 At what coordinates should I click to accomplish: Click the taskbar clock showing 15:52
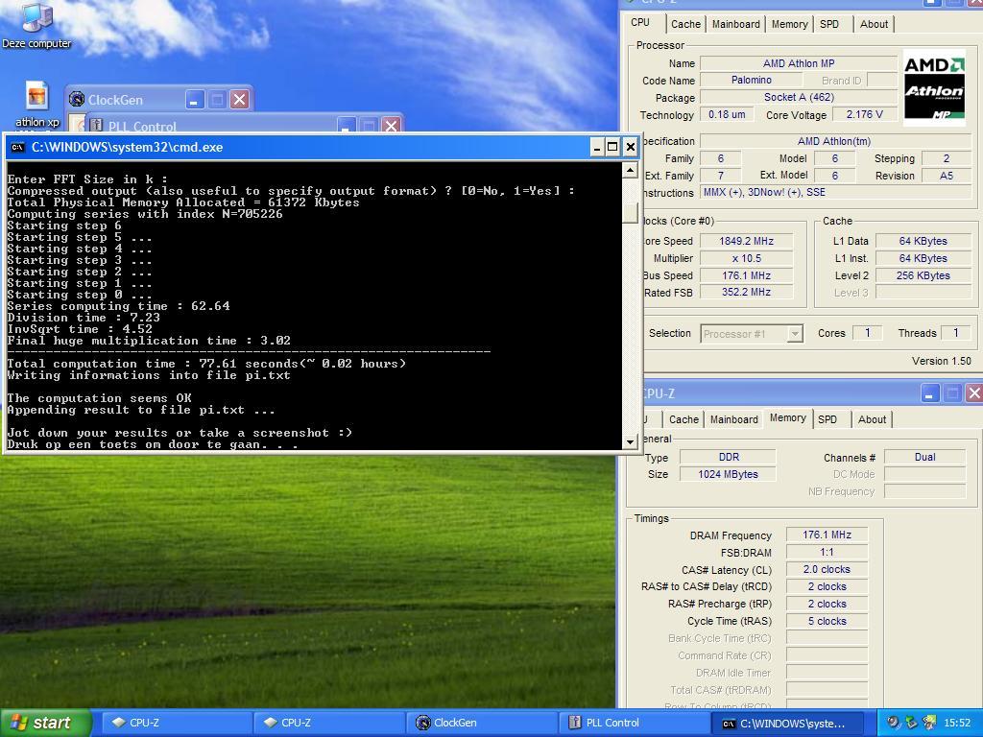957,723
